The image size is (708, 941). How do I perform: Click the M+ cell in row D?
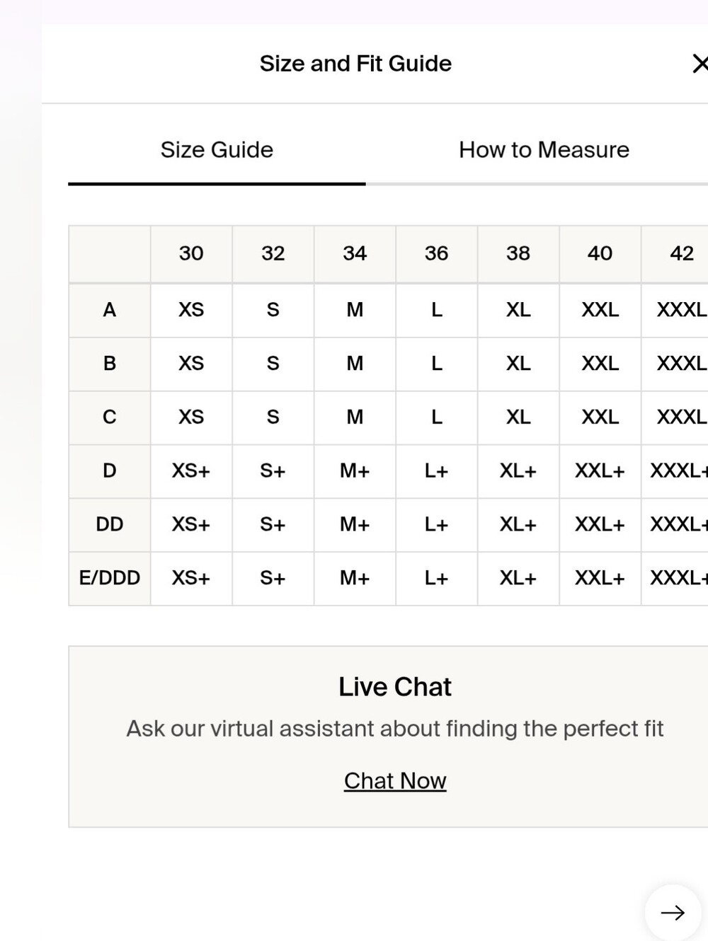(x=355, y=470)
